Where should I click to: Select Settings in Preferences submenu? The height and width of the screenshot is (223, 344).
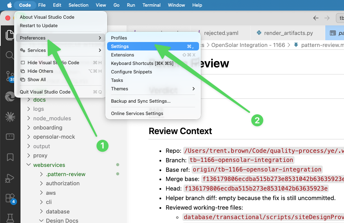click(153, 46)
